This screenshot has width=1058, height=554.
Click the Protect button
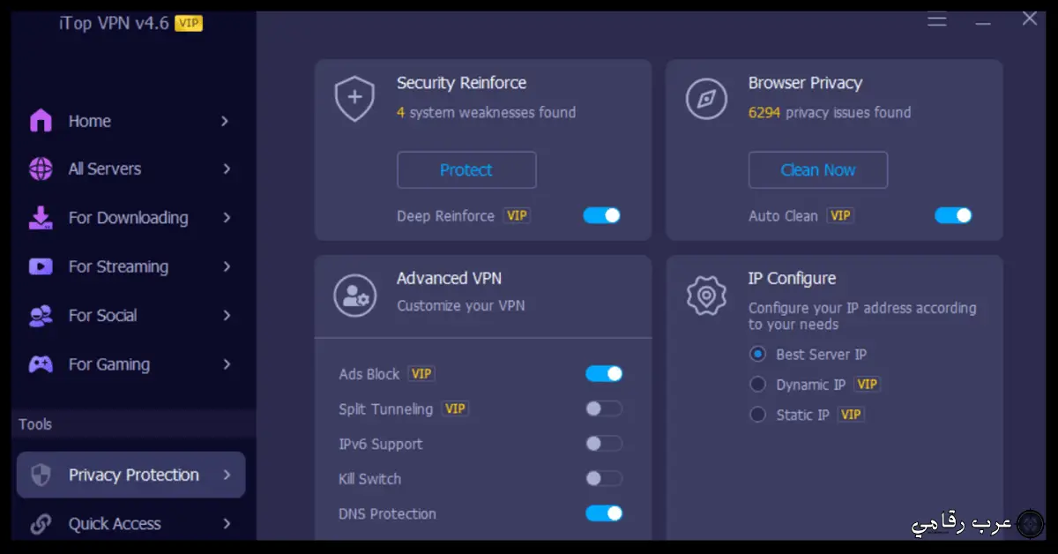click(x=466, y=169)
